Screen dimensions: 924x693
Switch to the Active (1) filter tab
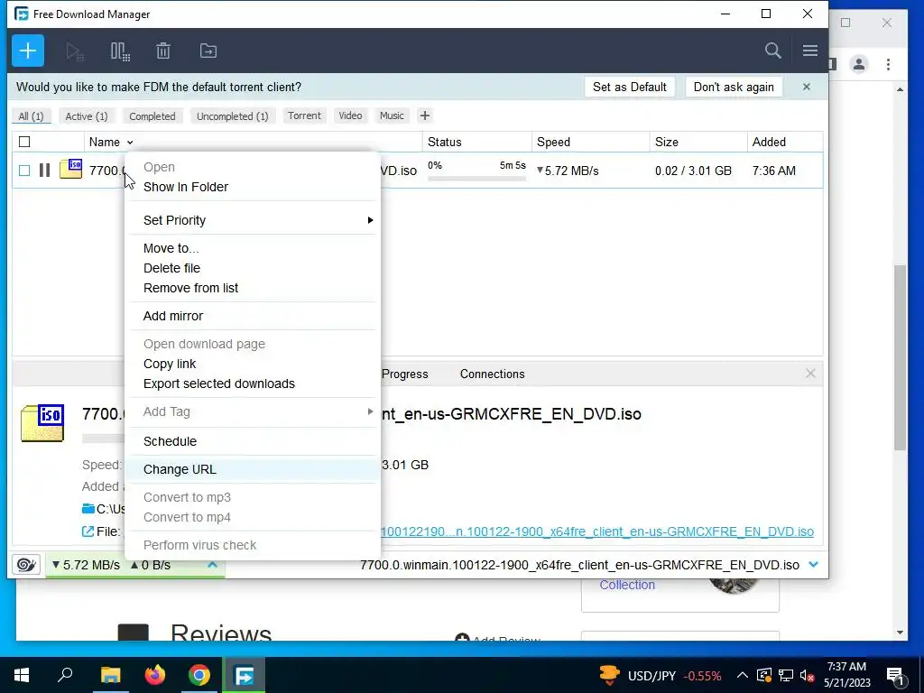87,116
